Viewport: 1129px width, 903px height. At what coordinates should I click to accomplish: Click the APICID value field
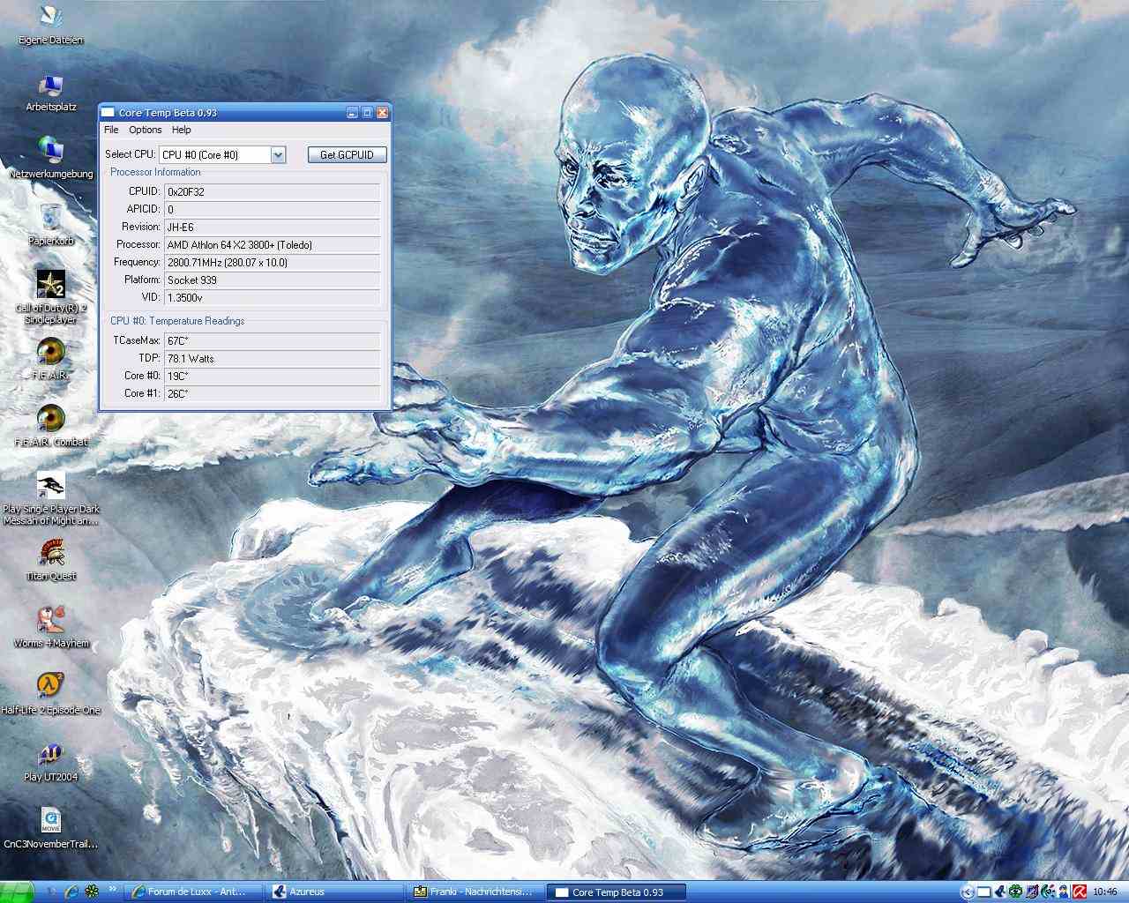272,209
